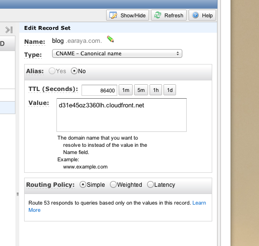Click the www.example.com example text

point(85,167)
